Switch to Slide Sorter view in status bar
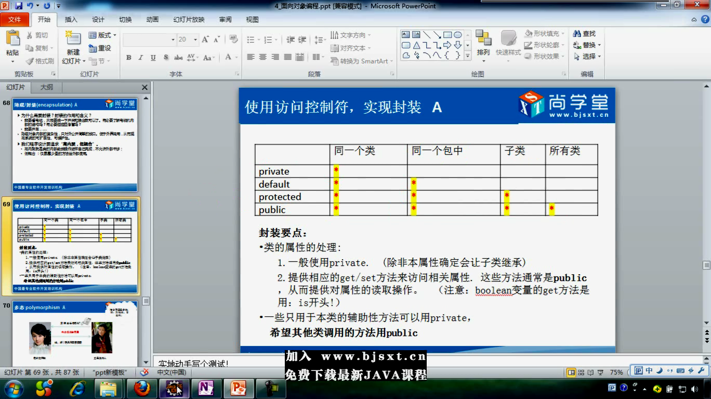This screenshot has width=711, height=399. [x=582, y=373]
